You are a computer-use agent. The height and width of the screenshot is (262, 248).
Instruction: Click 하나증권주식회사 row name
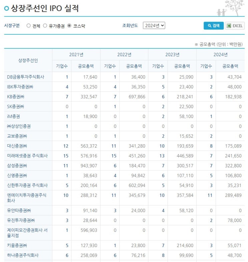tap(23, 255)
